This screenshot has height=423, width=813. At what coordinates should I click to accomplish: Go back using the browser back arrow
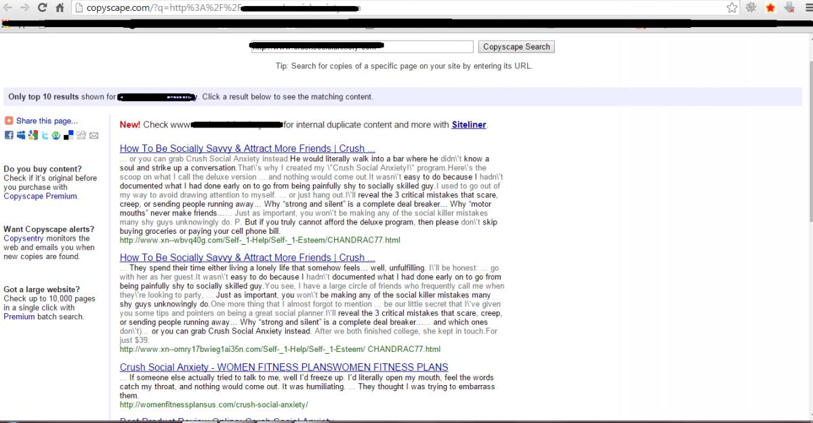(x=7, y=8)
